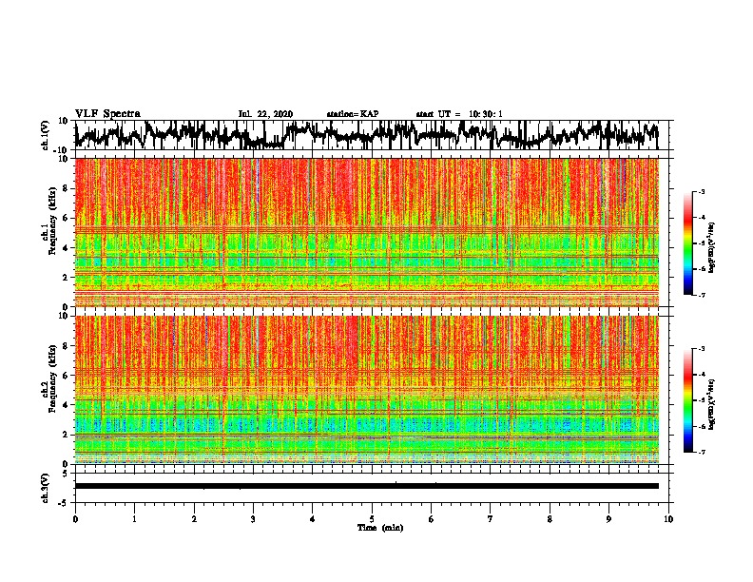Click the '6' kHz tick on ch.2 spectrogram

click(x=66, y=375)
